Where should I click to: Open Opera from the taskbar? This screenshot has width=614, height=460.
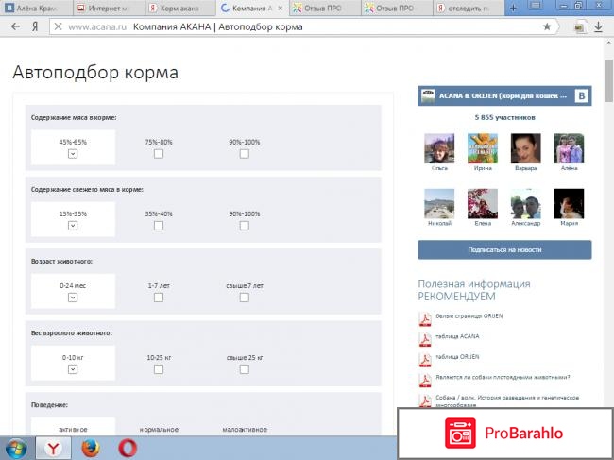tap(128, 446)
